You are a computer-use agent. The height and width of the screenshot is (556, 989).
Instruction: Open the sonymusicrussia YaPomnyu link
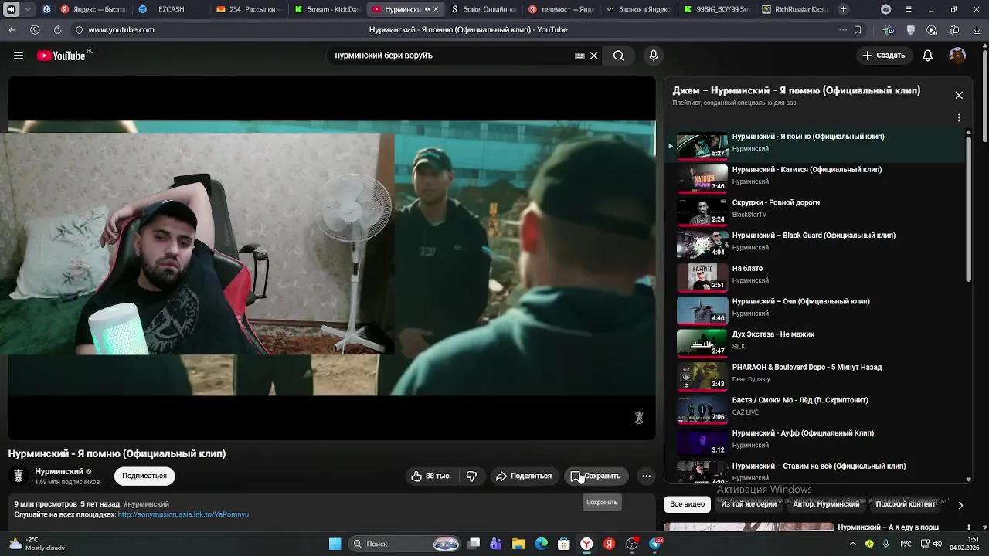click(x=183, y=514)
